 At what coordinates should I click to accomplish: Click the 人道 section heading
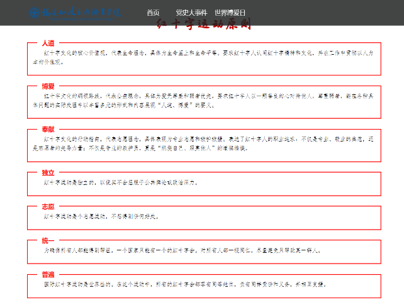click(x=48, y=43)
